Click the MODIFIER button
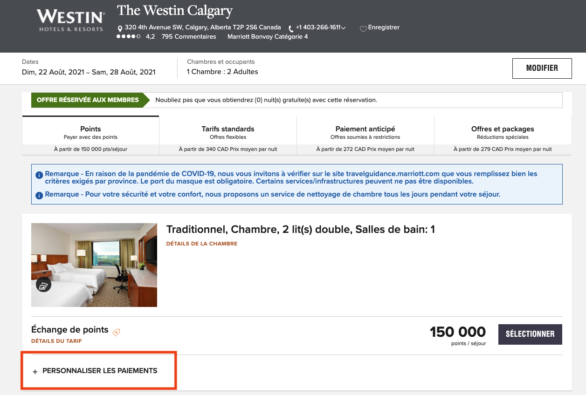 coord(542,68)
